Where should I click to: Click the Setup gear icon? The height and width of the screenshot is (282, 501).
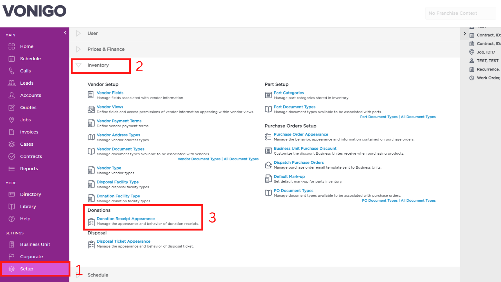pos(11,269)
